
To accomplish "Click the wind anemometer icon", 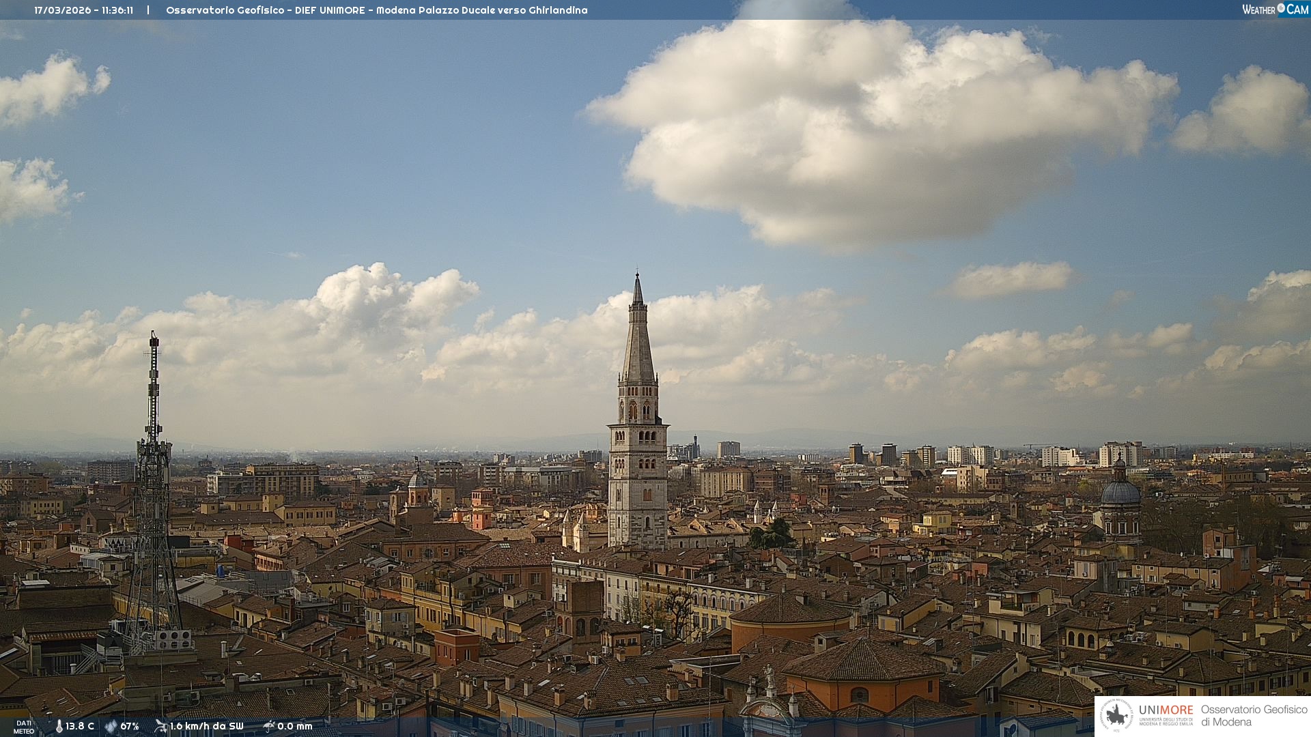I will (160, 726).
